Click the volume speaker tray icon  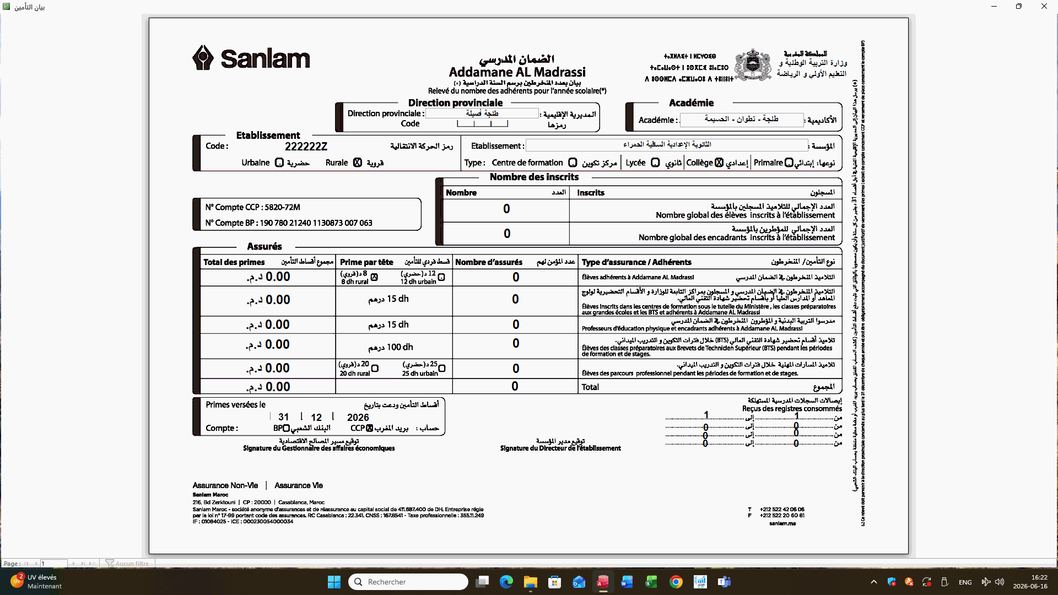pyautogui.click(x=1000, y=582)
